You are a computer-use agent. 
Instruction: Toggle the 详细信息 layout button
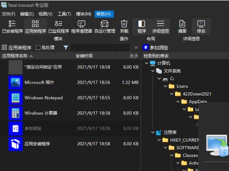click(161, 27)
